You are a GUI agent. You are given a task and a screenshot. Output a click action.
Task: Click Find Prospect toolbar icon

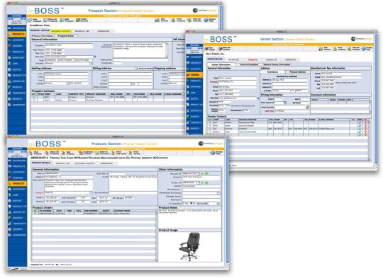(x=34, y=21)
